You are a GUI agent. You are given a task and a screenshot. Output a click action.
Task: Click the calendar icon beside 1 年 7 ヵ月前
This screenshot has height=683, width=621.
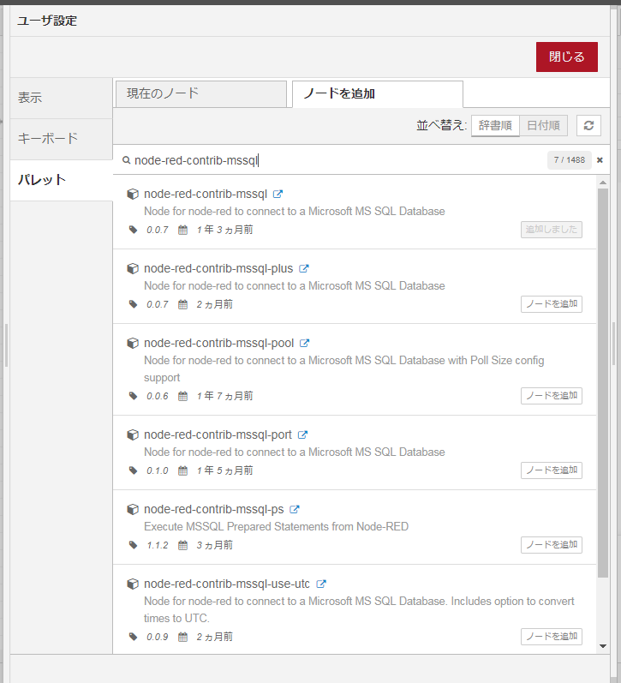click(183, 396)
